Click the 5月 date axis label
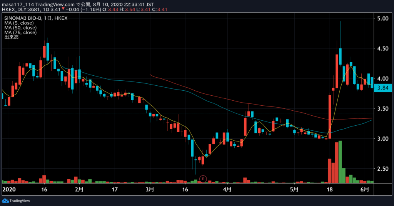 [294, 189]
